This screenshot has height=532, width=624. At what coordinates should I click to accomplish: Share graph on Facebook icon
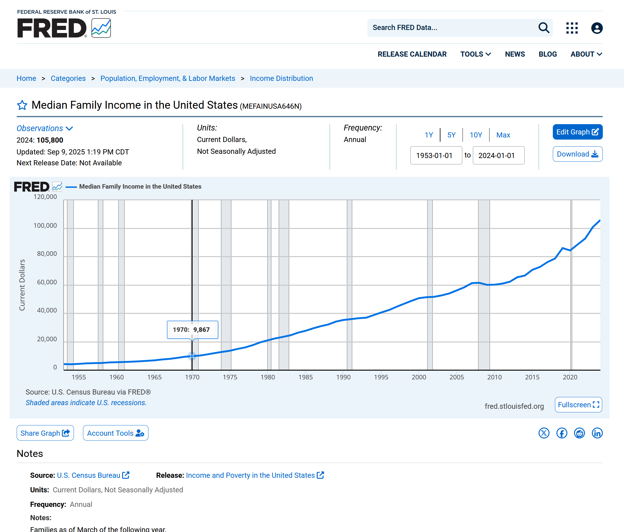[x=562, y=433]
